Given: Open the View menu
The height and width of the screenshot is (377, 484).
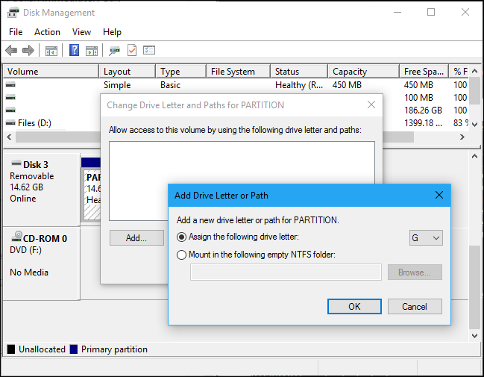Looking at the screenshot, I should click(x=82, y=32).
